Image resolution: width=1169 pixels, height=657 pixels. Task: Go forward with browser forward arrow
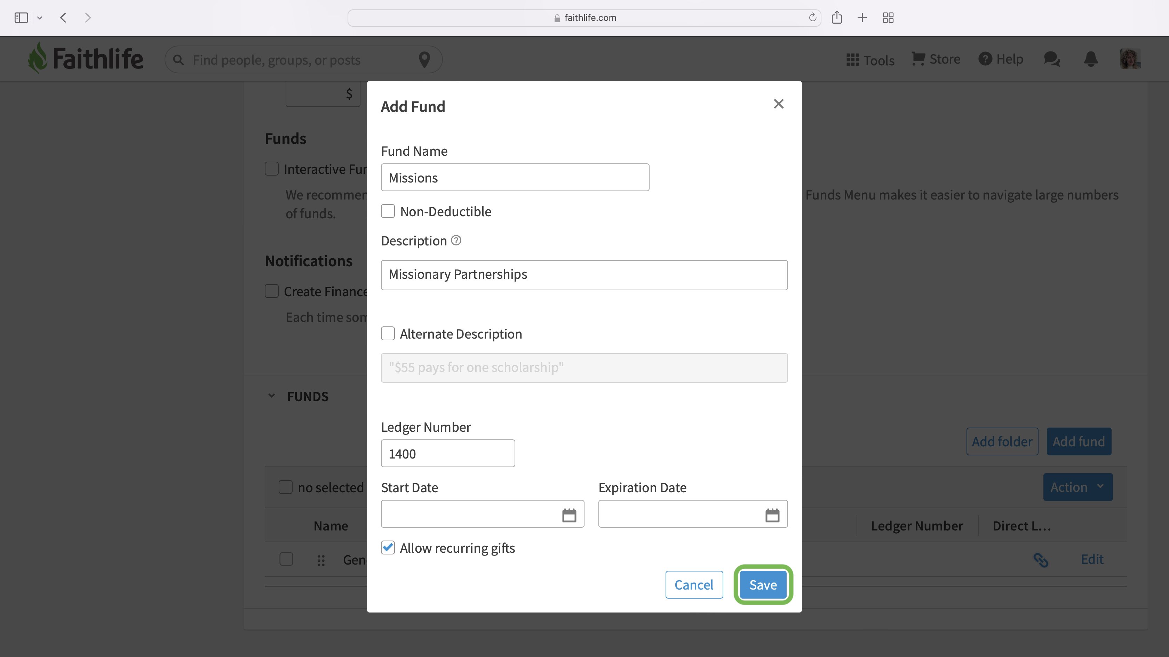[x=88, y=18]
